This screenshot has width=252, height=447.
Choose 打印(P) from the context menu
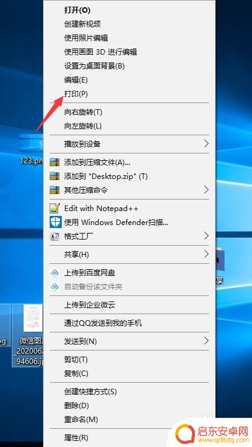pyautogui.click(x=76, y=94)
